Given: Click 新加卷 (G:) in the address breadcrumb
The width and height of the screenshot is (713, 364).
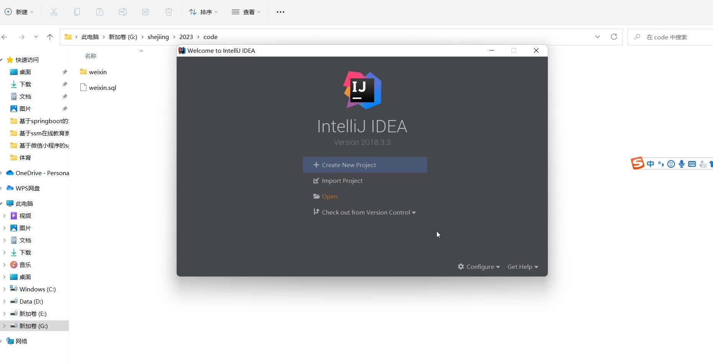Looking at the screenshot, I should pyautogui.click(x=123, y=37).
